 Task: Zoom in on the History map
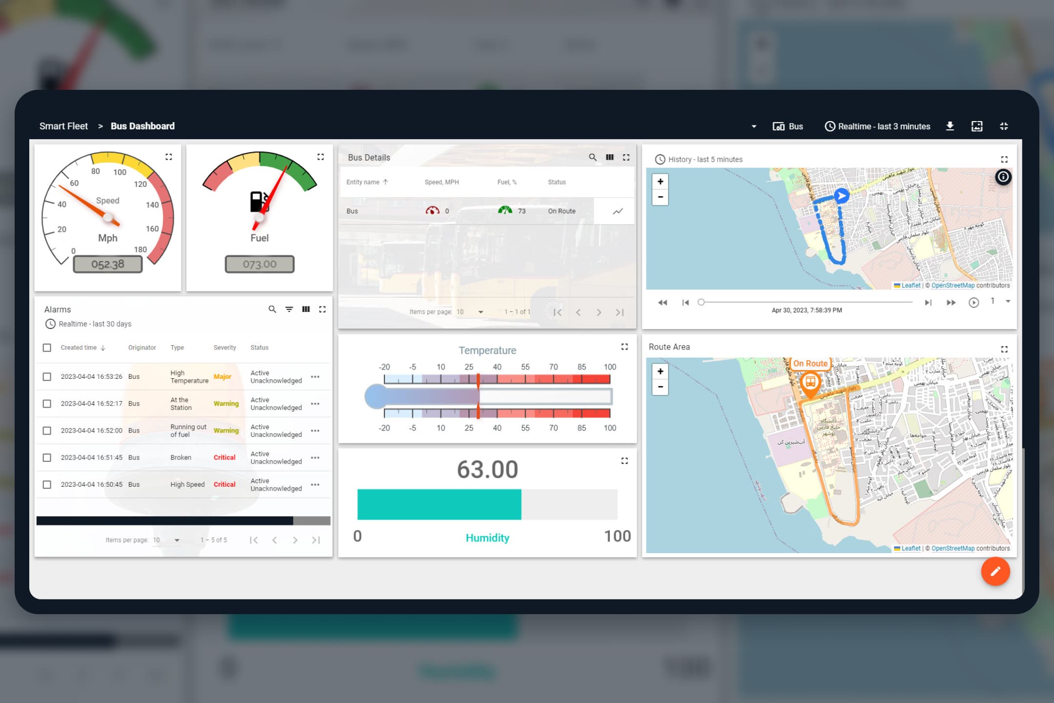click(x=660, y=182)
